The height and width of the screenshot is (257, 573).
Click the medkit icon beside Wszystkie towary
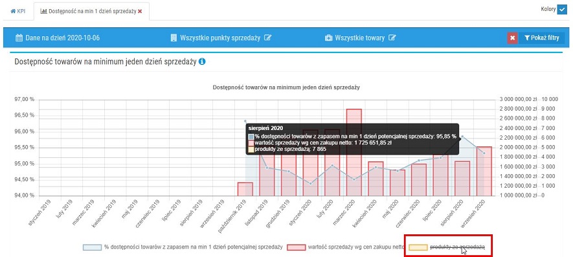[328, 38]
